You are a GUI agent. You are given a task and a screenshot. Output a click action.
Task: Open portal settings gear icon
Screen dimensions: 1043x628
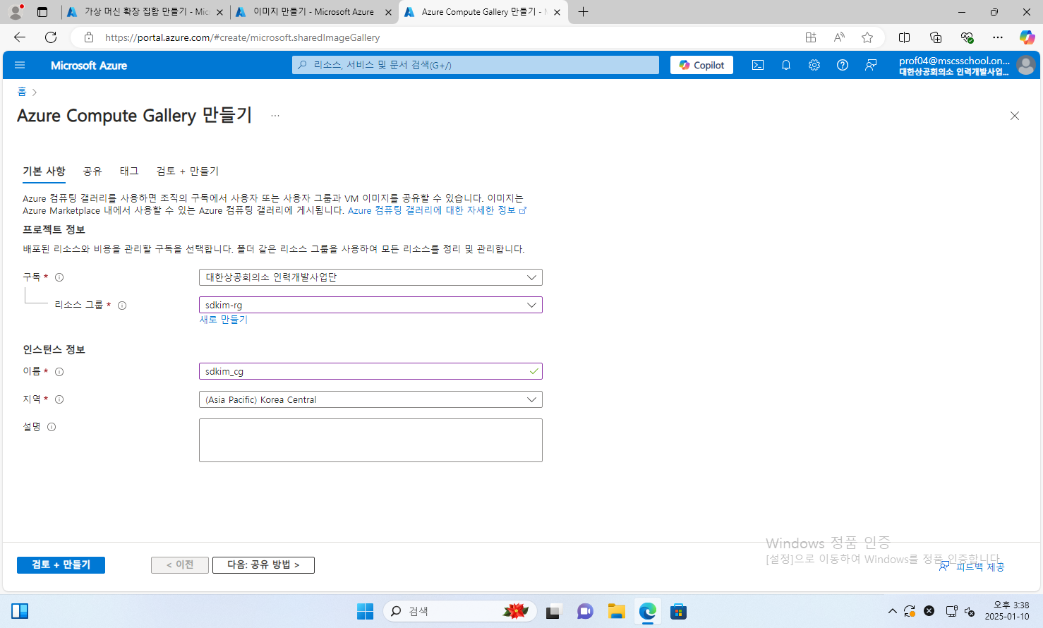pyautogui.click(x=814, y=65)
